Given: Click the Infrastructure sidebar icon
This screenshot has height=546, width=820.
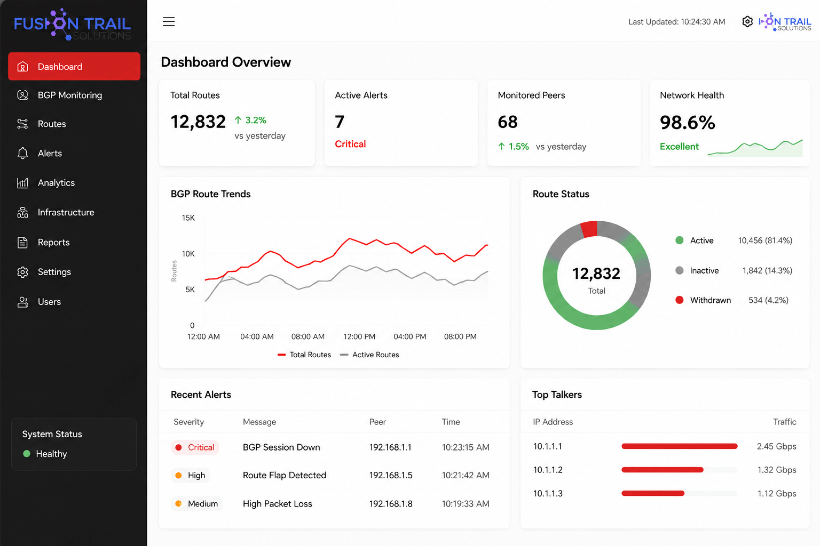Looking at the screenshot, I should point(22,212).
